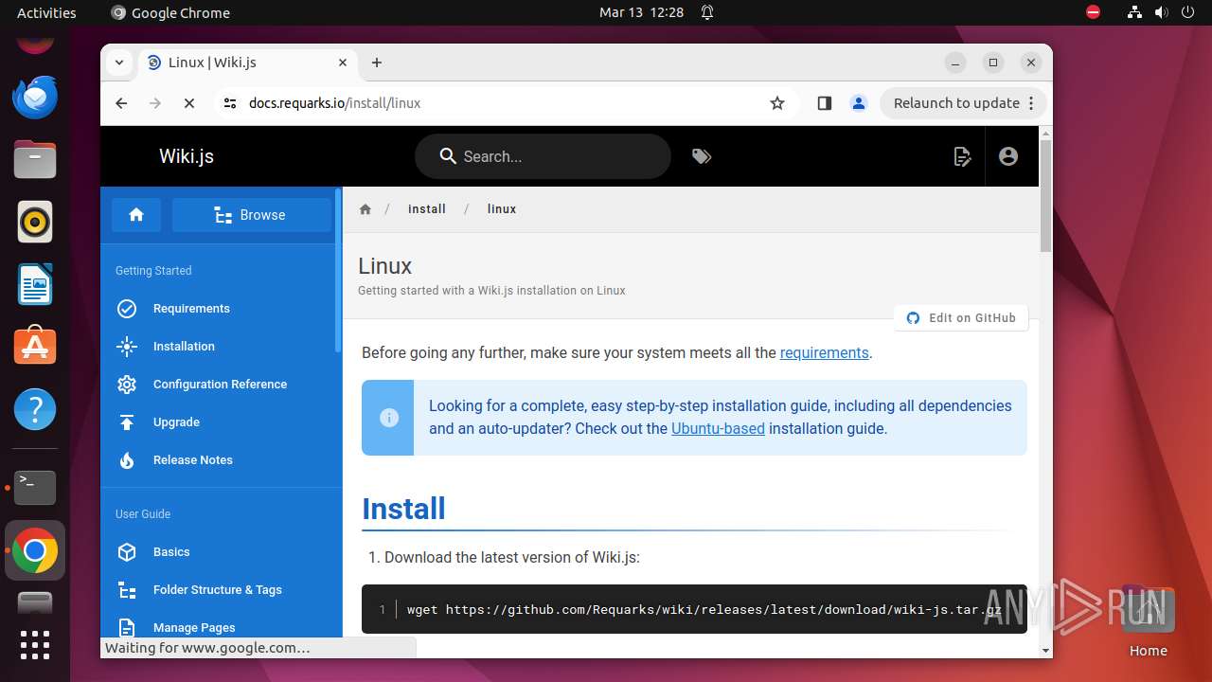The width and height of the screenshot is (1212, 682).
Task: Click the address bar URL
Action: 334,103
